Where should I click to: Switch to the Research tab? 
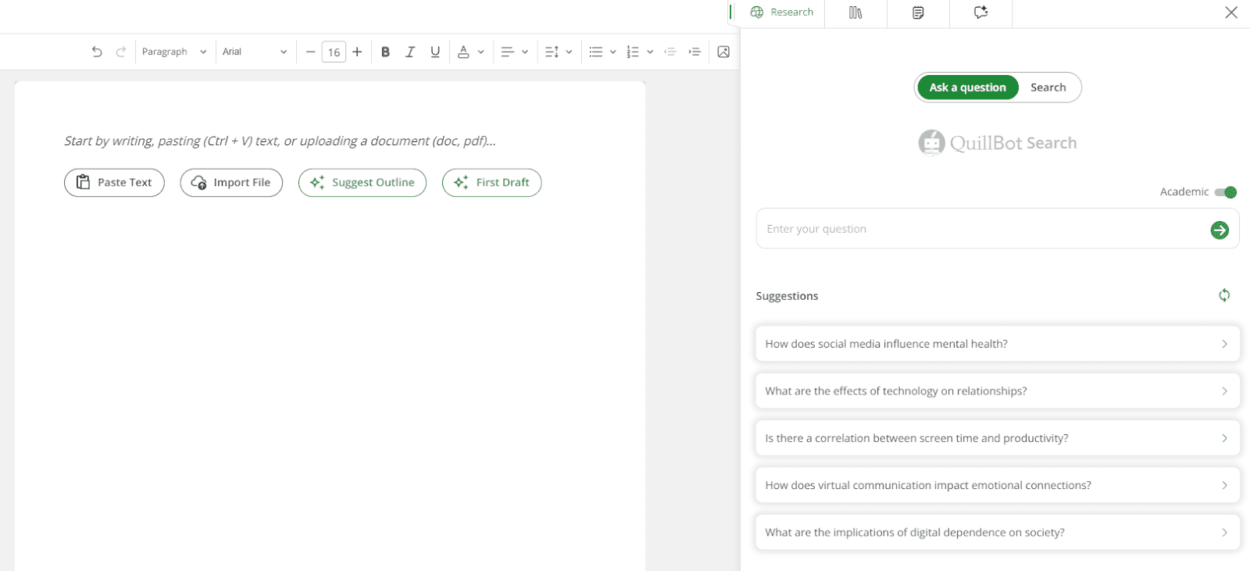coord(782,12)
